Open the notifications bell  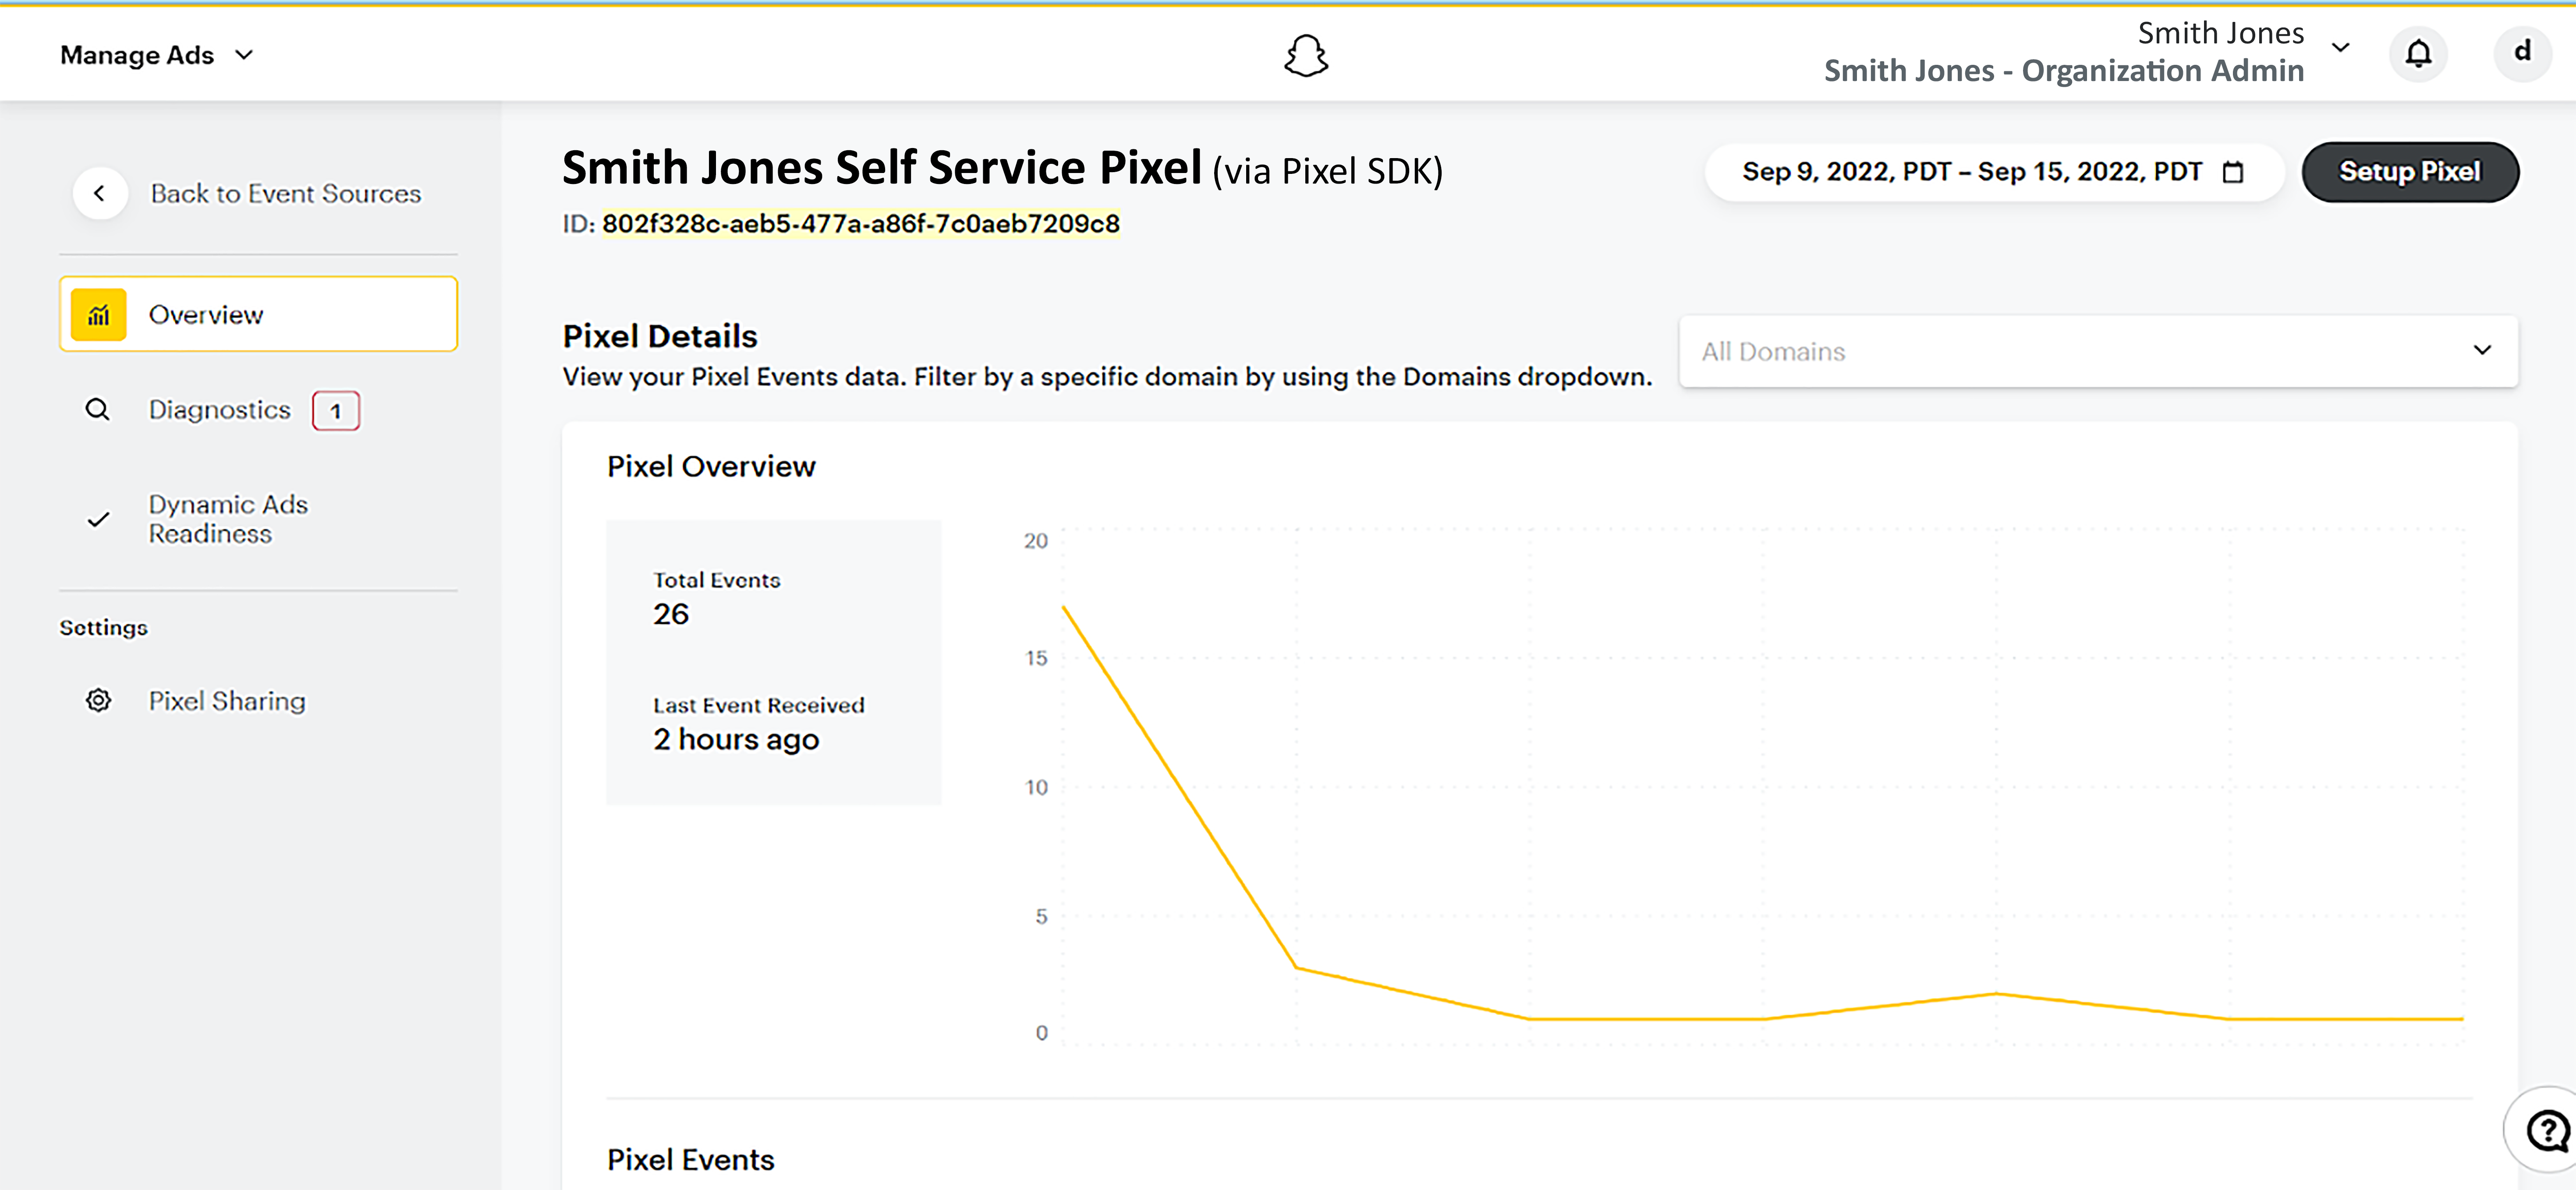(x=2418, y=54)
